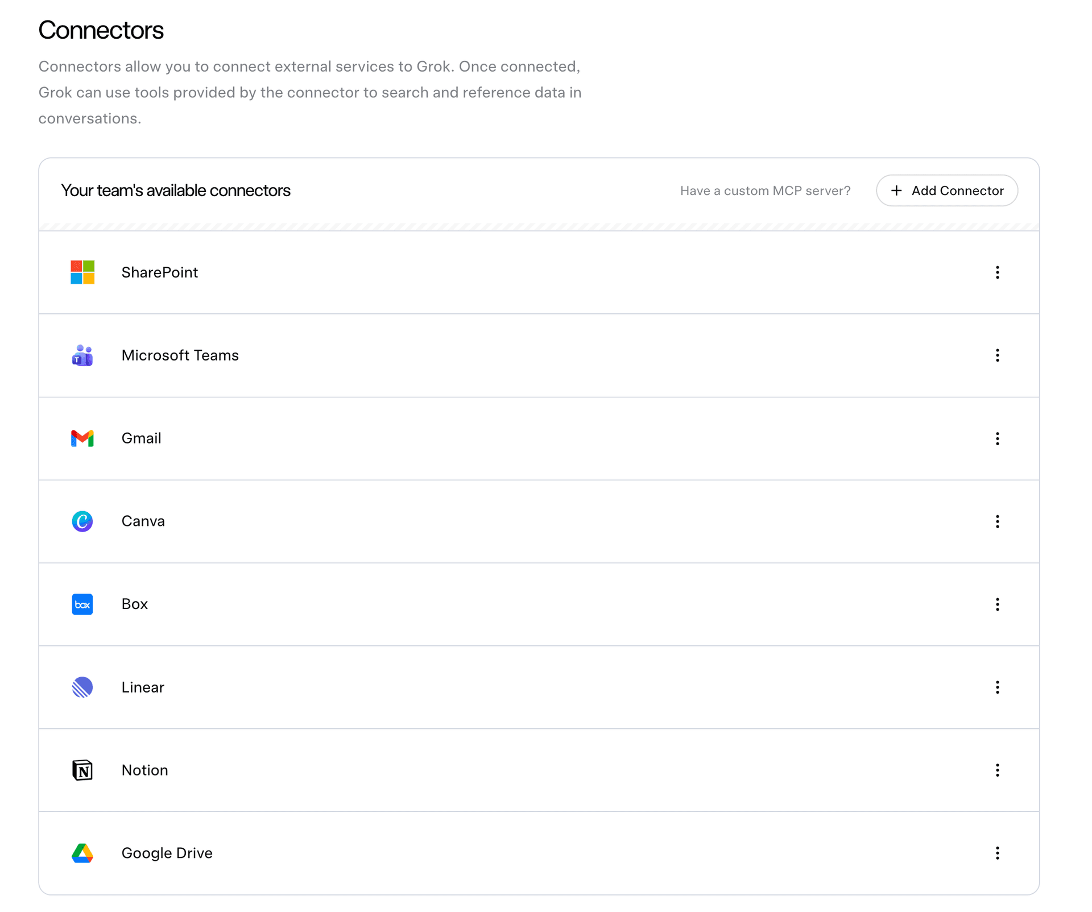
Task: Open the kebab menu for Gmail
Action: click(997, 438)
